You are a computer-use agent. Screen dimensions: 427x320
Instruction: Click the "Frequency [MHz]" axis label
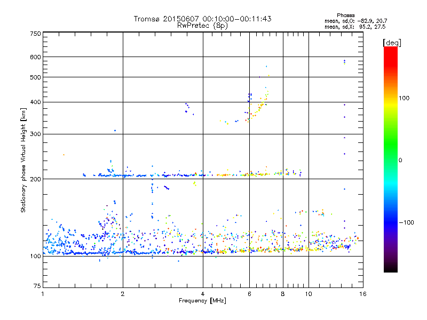coord(202,301)
